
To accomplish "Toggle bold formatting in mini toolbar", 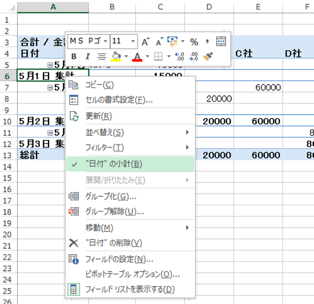I will (74, 56).
